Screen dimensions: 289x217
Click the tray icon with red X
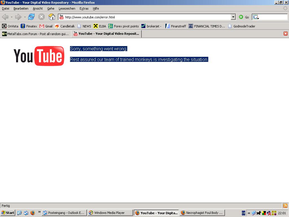(269, 213)
